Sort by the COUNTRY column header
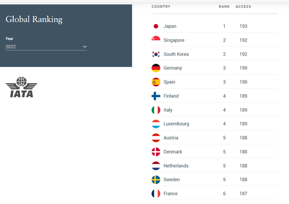Viewport: 289px width, 204px height. point(161,7)
